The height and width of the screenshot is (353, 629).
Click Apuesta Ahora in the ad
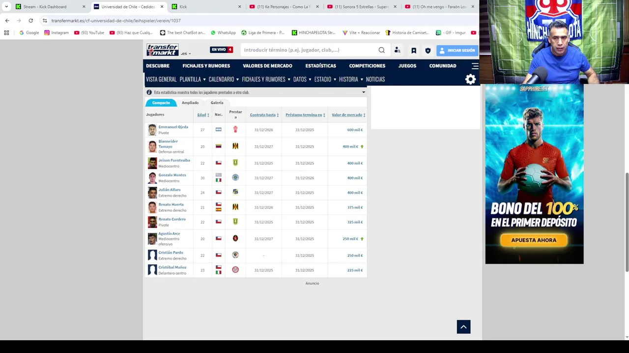(534, 240)
